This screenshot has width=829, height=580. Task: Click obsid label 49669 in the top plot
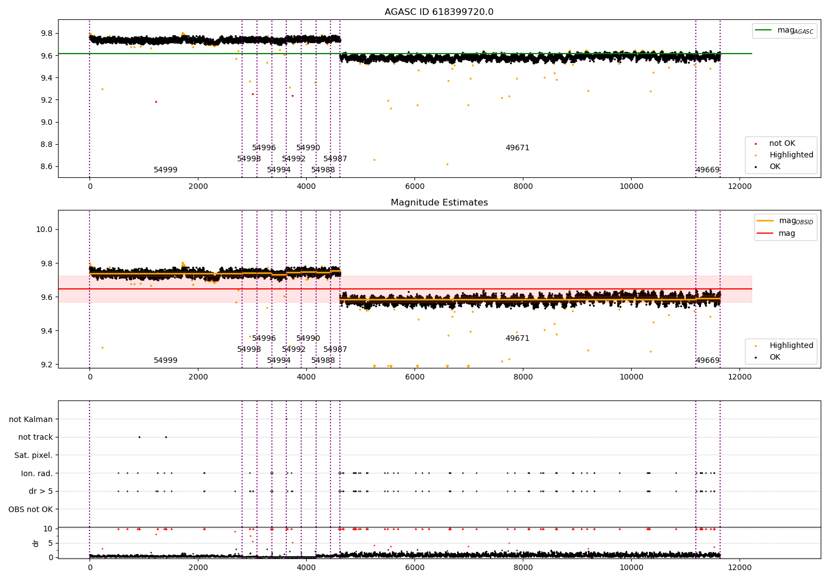point(707,170)
